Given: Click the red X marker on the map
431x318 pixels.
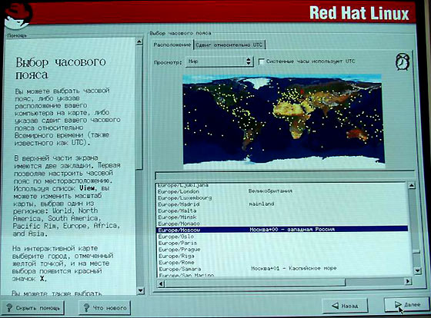Looking at the screenshot, I should pyautogui.click(x=302, y=91).
